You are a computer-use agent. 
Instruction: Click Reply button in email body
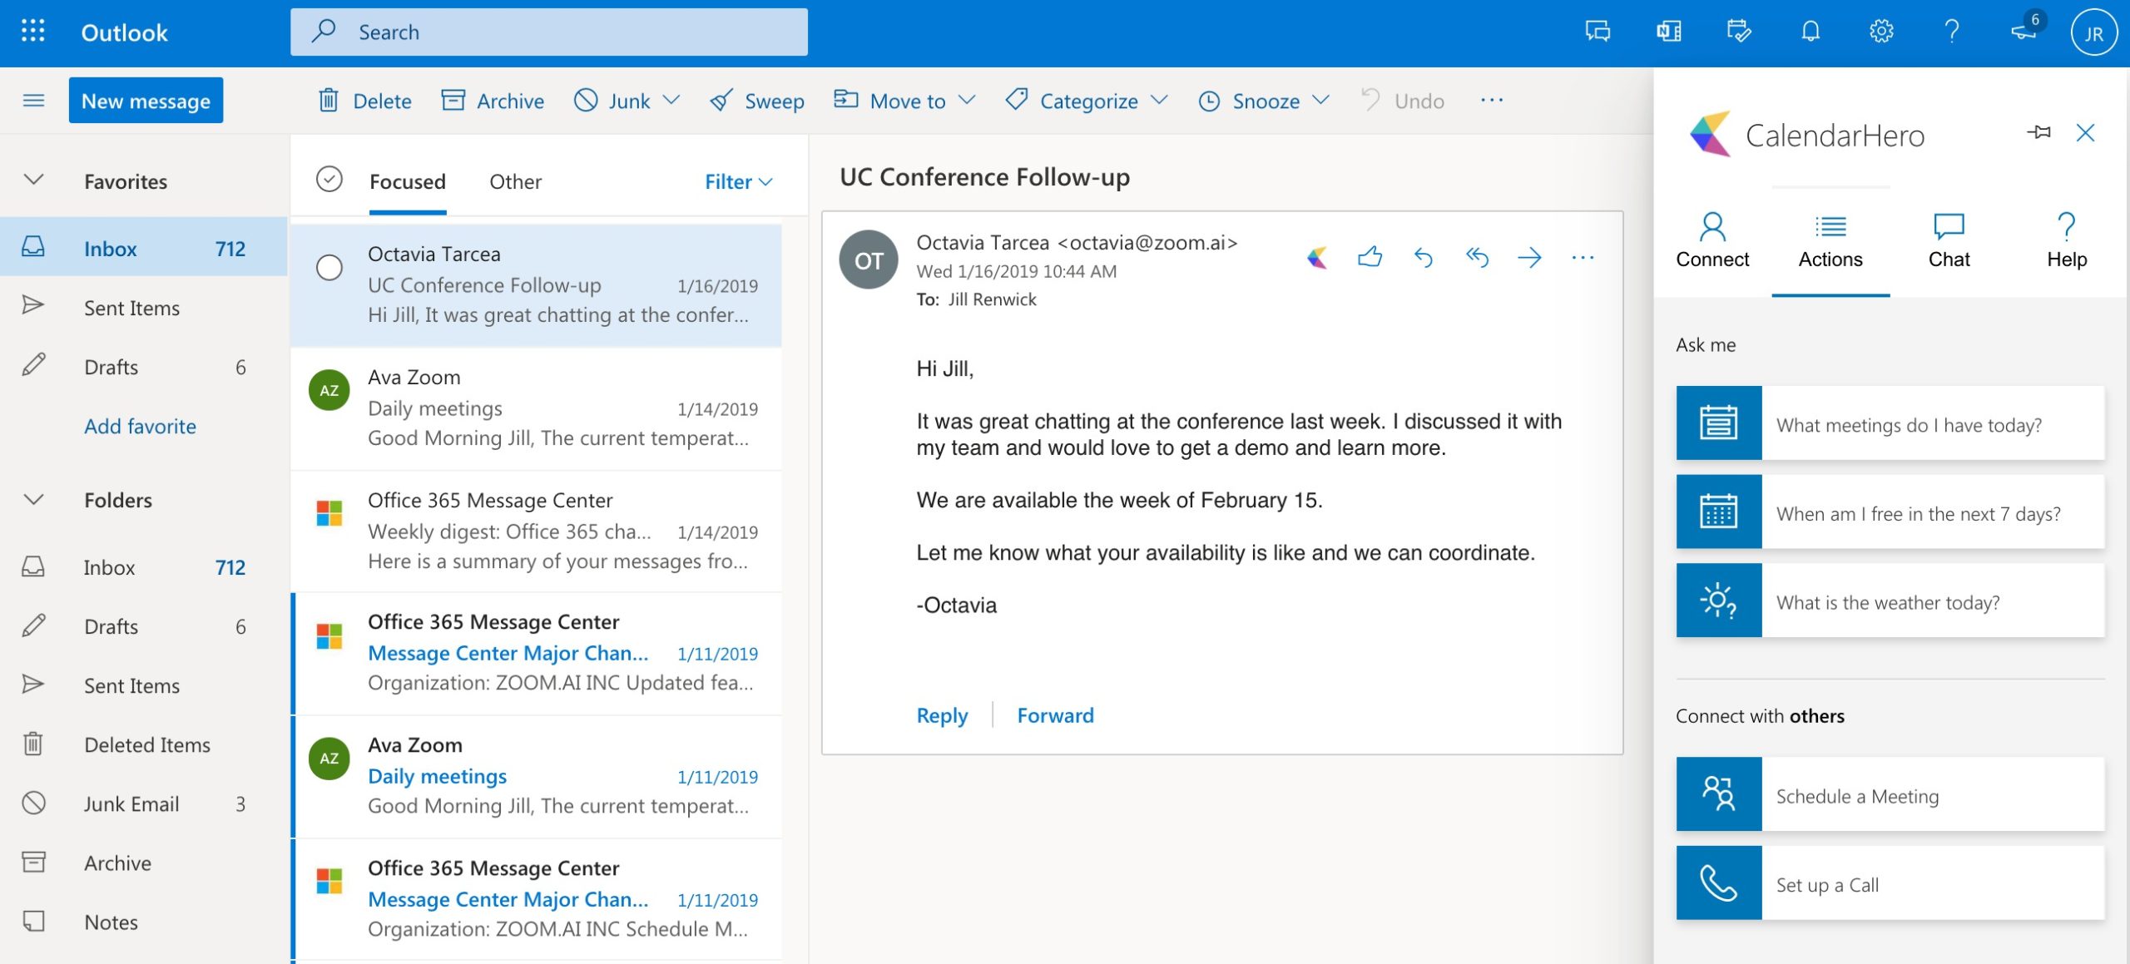tap(941, 711)
